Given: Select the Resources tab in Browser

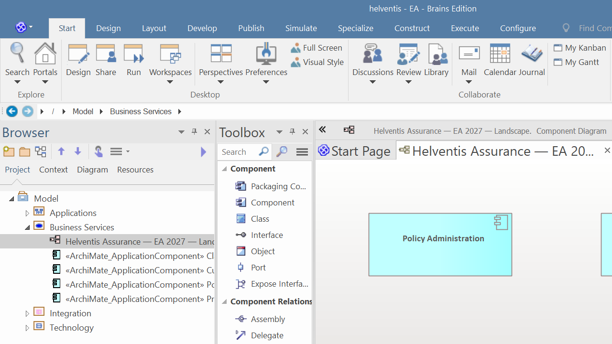Looking at the screenshot, I should point(135,170).
